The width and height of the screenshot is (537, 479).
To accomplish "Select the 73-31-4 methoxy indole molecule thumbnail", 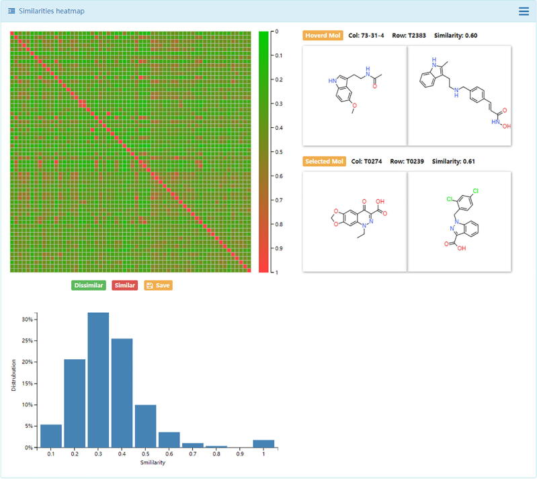I will 354,96.
